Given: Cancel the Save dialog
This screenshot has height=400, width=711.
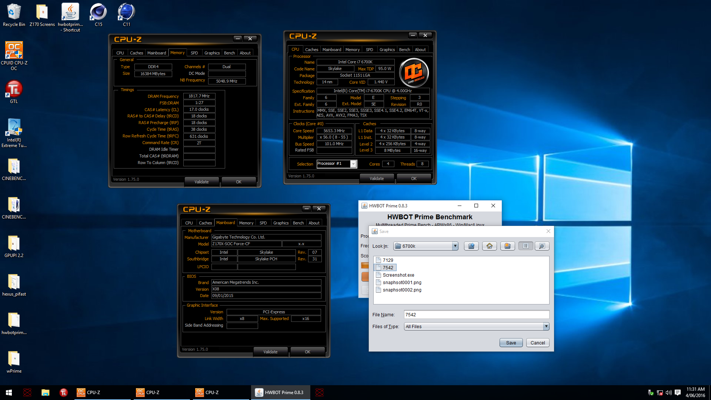Looking at the screenshot, I should click(538, 343).
